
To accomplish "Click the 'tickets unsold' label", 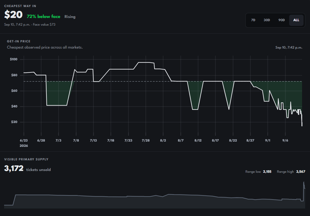I will tap(38, 170).
